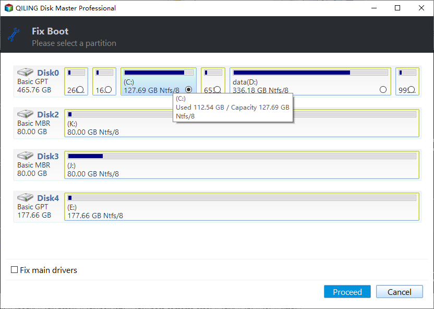
Task: Click the 'Please select a partition' subtitle
Action: click(74, 43)
